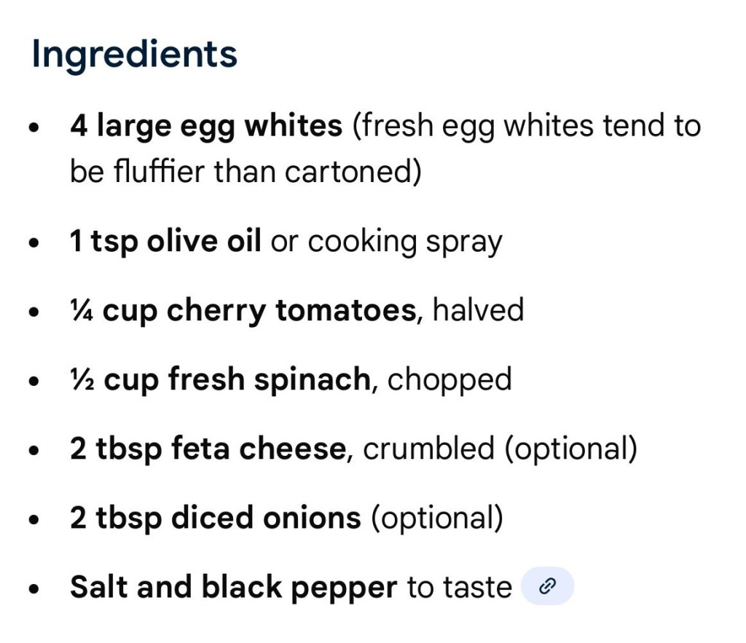Click the source link chip icon

(547, 588)
